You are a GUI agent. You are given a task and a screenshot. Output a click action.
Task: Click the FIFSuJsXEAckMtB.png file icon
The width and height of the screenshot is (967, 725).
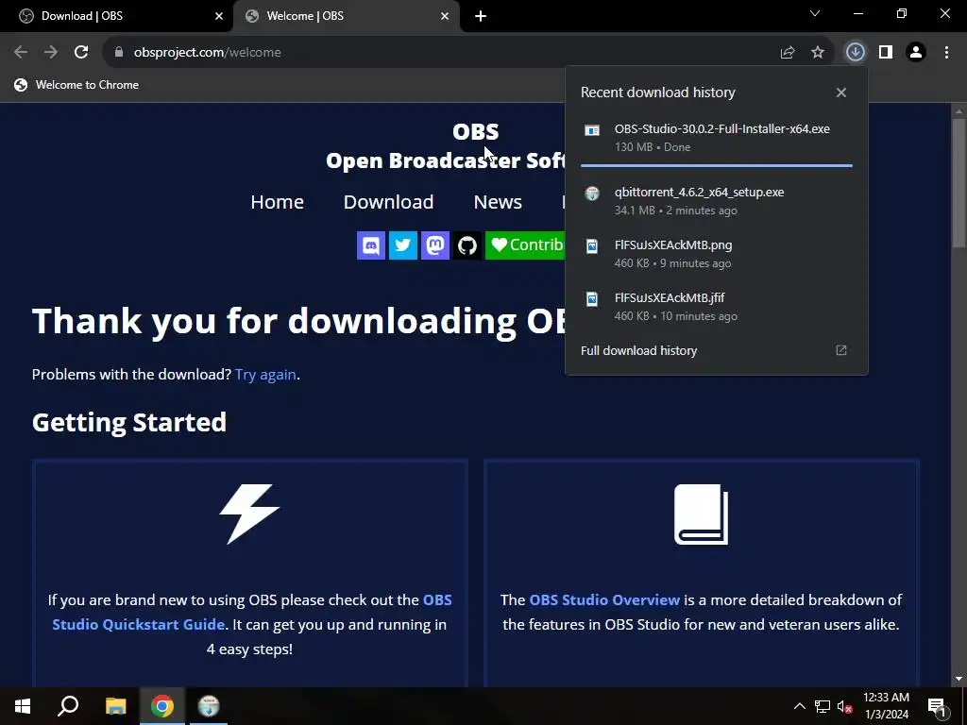pyautogui.click(x=592, y=246)
